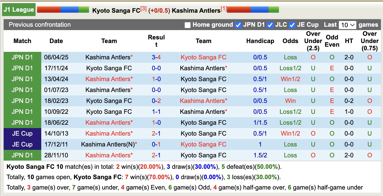Image resolution: width=383 pixels, height=196 pixels.
Task: Click the Loss odds in the top row
Action: pyautogui.click(x=290, y=57)
